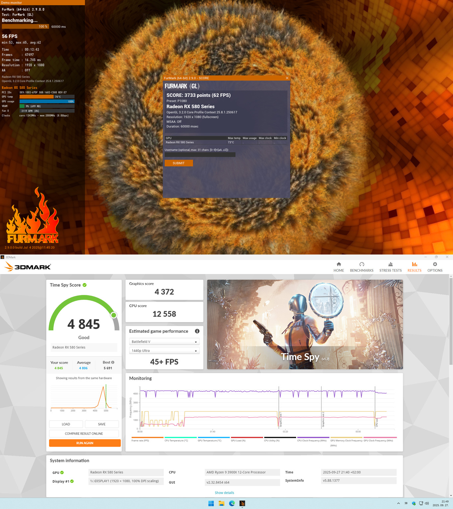Close the FurMark score dialog

click(x=287, y=78)
